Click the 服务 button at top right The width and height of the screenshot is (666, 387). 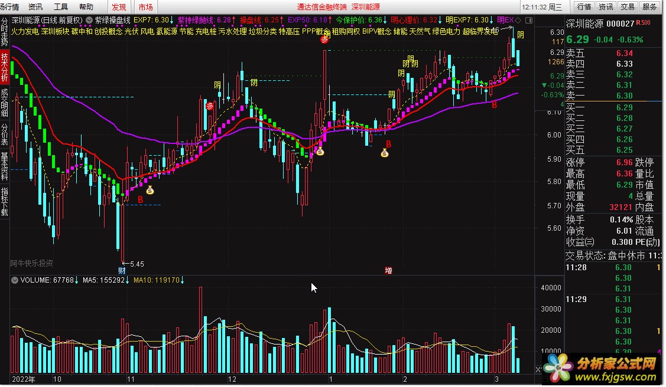649,6
